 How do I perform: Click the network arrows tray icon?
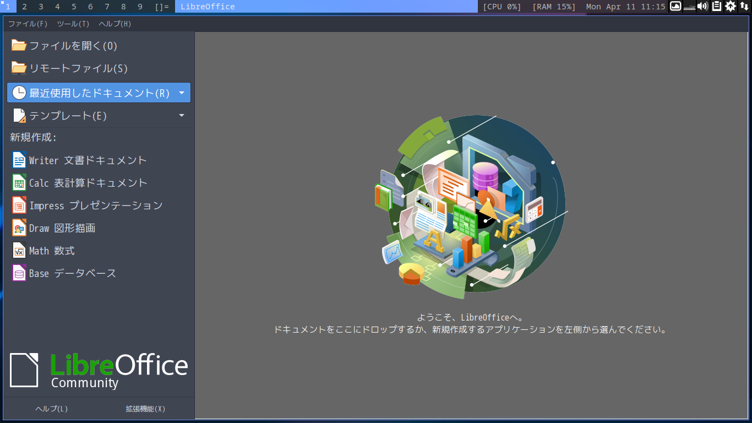point(744,7)
